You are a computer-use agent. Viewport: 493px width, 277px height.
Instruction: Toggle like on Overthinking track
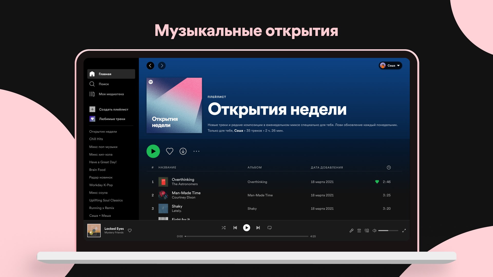pos(376,182)
